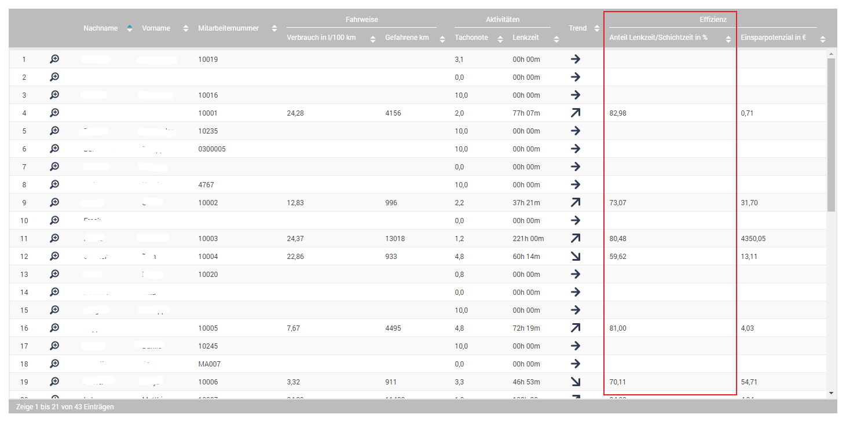Viewport: 846px width, 422px height.
Task: Click the magnifier icon in row 4
Action: (54, 113)
